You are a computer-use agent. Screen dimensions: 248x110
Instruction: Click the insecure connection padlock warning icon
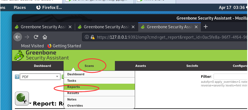click(x=92, y=37)
